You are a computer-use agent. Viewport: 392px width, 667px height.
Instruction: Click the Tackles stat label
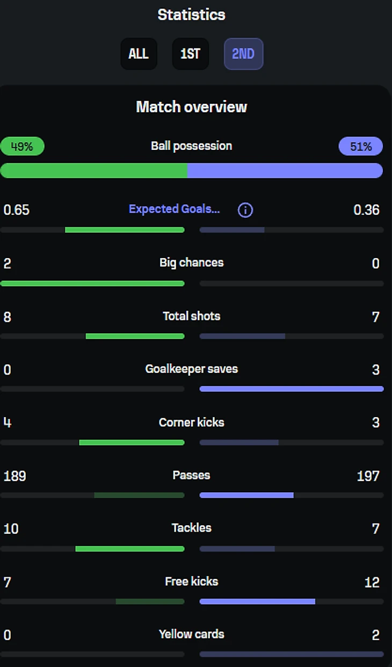coord(191,528)
